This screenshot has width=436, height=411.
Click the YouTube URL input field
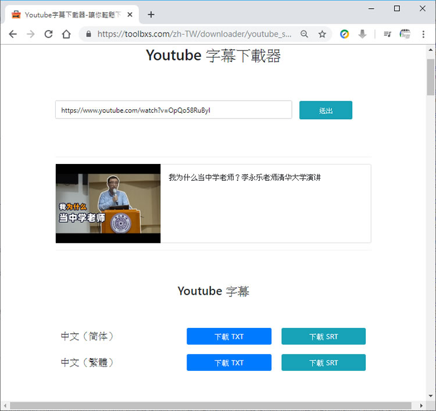[x=173, y=110]
